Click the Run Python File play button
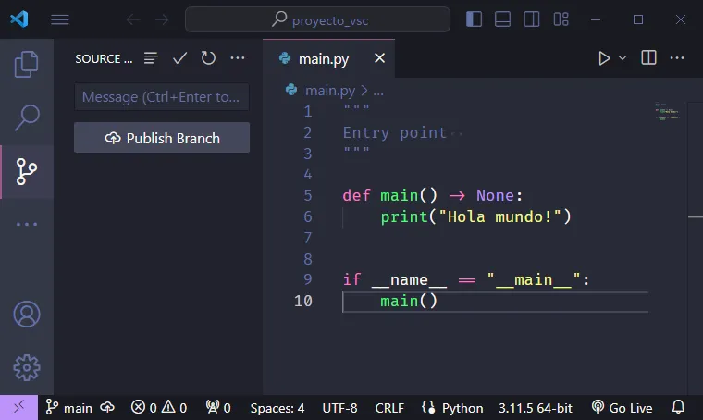Image resolution: width=703 pixels, height=420 pixels. (x=604, y=58)
